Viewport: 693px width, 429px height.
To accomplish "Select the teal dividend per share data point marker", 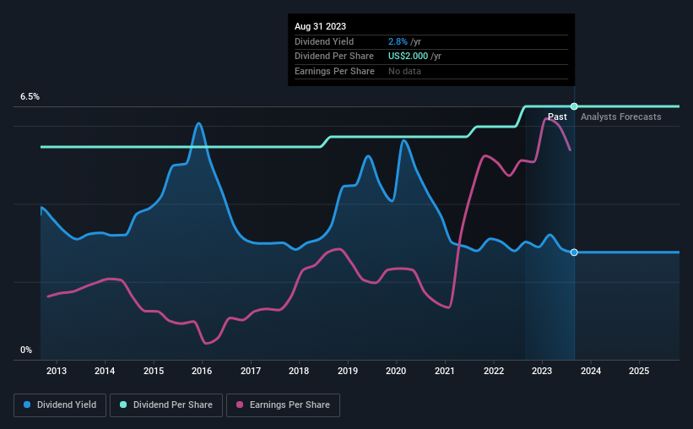I will pyautogui.click(x=574, y=106).
